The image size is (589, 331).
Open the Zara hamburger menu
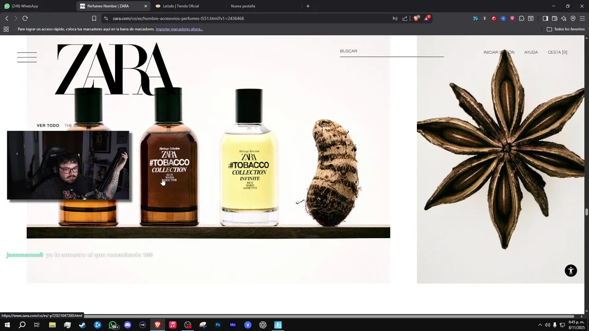(27, 57)
